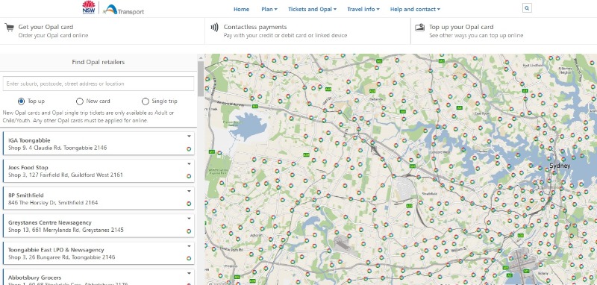597x285 pixels.
Task: Expand the Joes Food Stop entry arrow
Action: pos(189,163)
